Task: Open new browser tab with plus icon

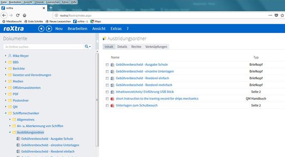Action: pos(51,8)
